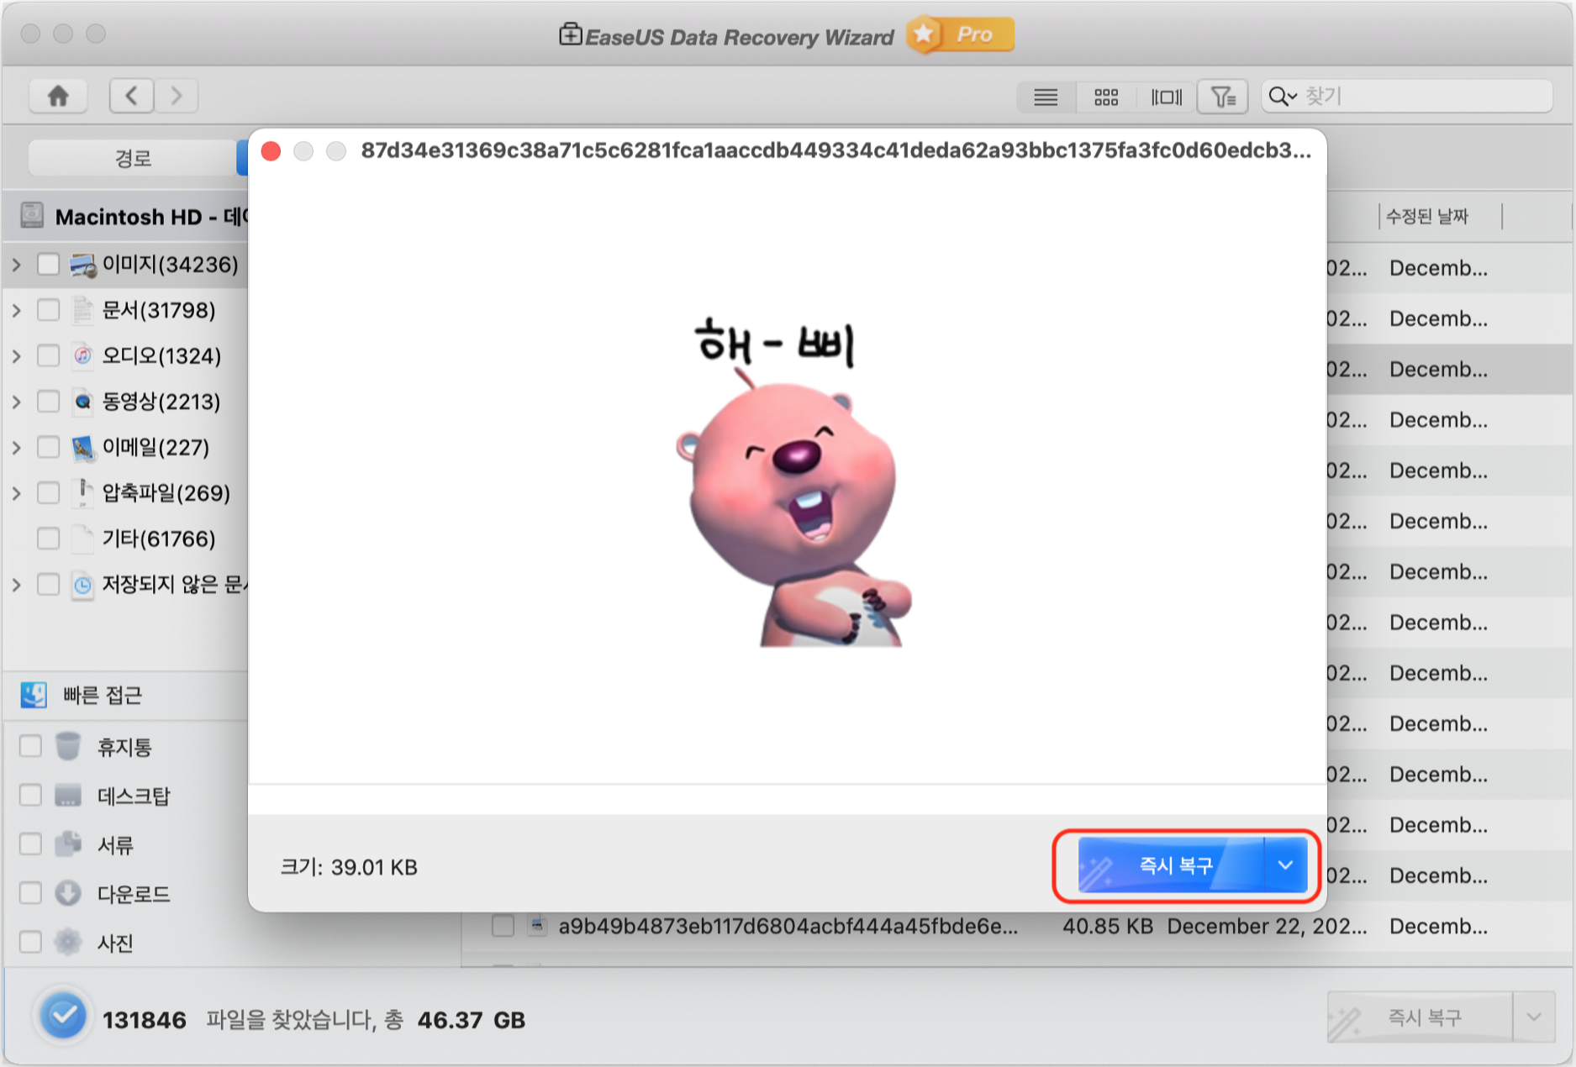The width and height of the screenshot is (1576, 1067).
Task: Select the Macintosh HD drive icon
Action: point(32,216)
